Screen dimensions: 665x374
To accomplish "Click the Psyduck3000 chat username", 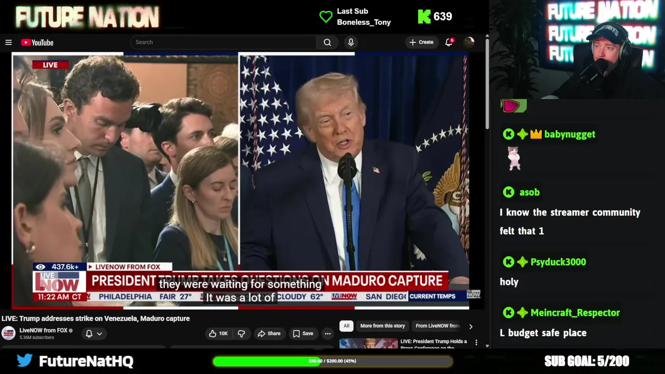I will click(x=558, y=262).
